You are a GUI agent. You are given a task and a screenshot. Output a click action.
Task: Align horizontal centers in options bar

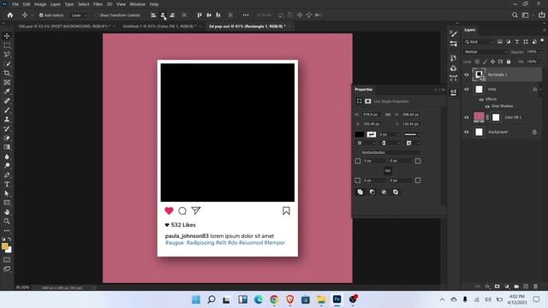coord(163,15)
